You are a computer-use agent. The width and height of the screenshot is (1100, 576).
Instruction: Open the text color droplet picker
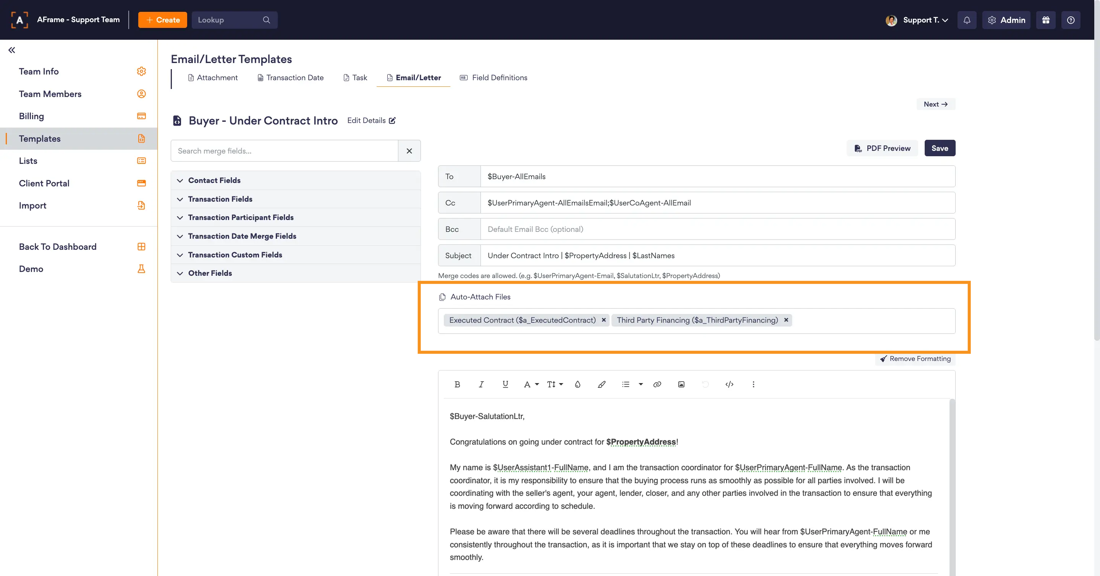(x=577, y=384)
